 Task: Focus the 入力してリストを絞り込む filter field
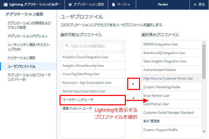click(x=93, y=46)
